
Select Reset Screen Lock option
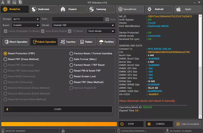point(82,76)
